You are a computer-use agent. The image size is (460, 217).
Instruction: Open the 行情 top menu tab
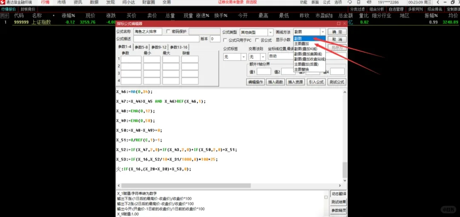(x=45, y=3)
